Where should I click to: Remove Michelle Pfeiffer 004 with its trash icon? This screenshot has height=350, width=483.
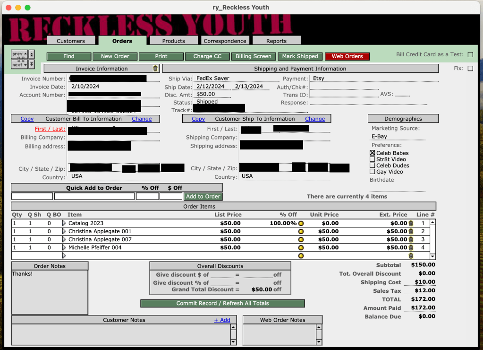411,247
